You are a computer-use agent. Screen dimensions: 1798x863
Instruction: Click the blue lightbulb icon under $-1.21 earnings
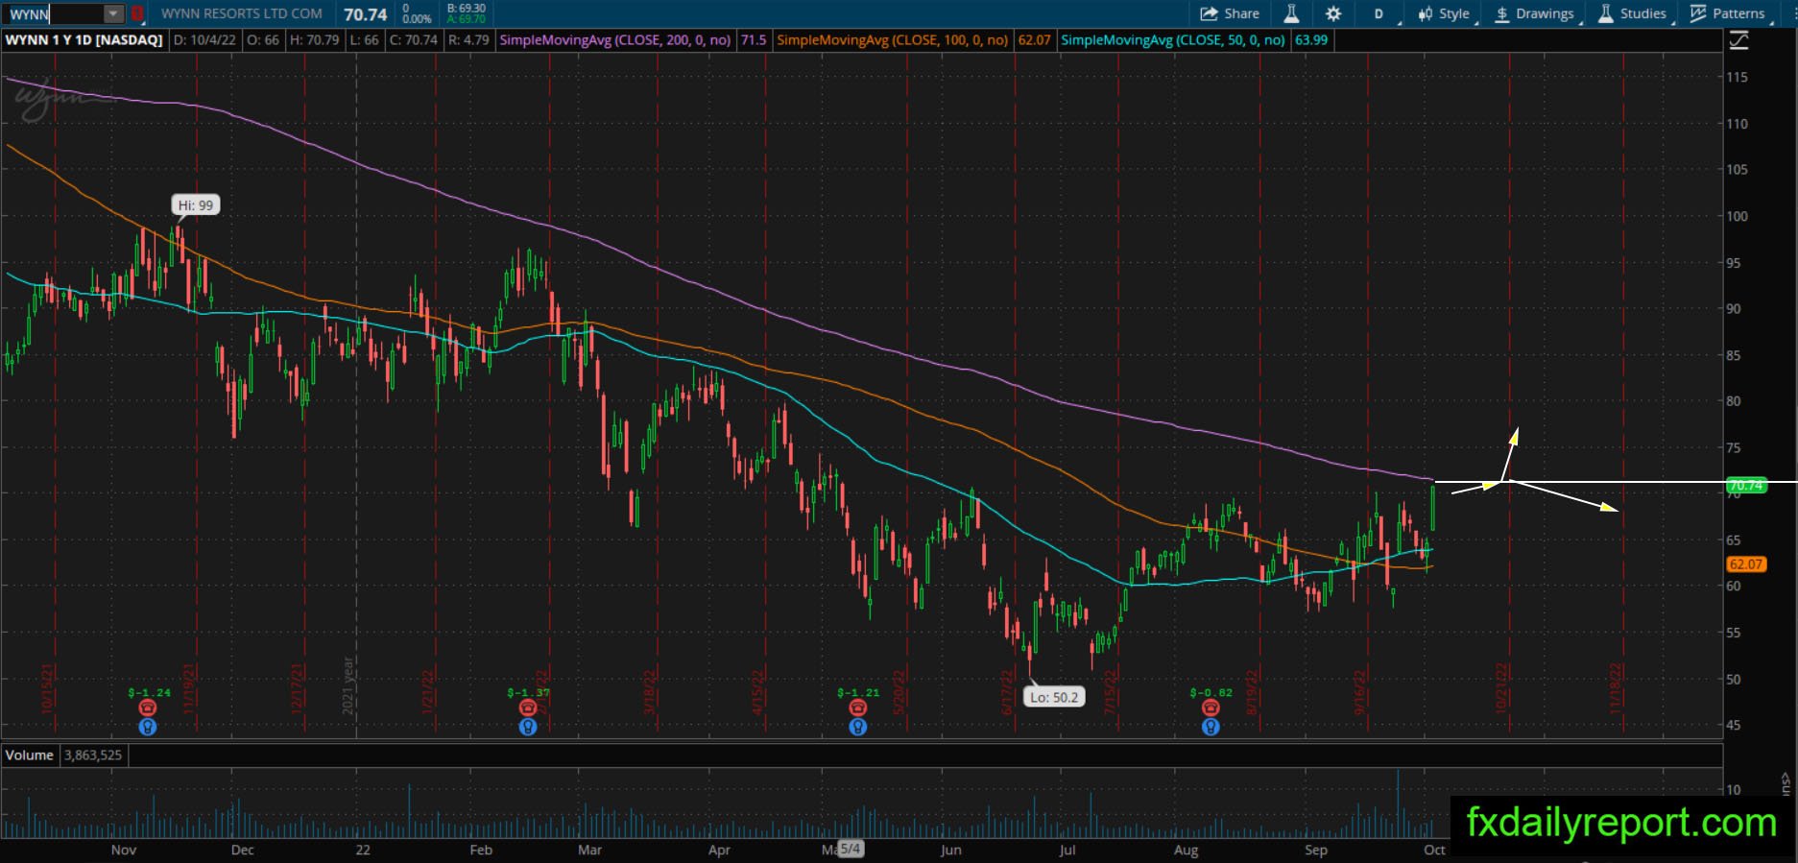point(857,727)
